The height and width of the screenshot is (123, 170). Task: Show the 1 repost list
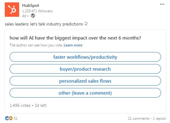tap(159, 119)
